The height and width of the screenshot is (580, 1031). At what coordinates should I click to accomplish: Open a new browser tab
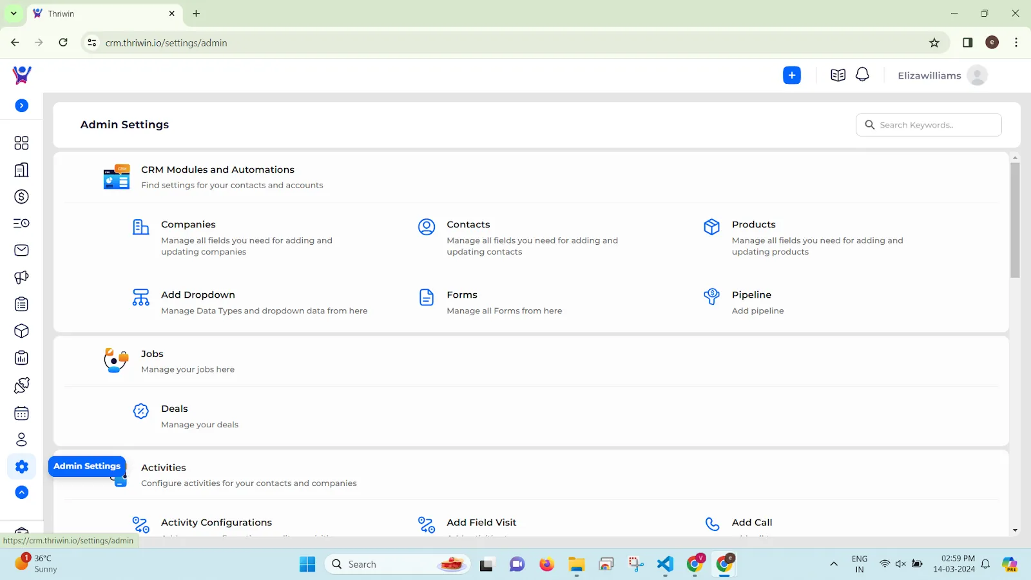click(x=197, y=14)
